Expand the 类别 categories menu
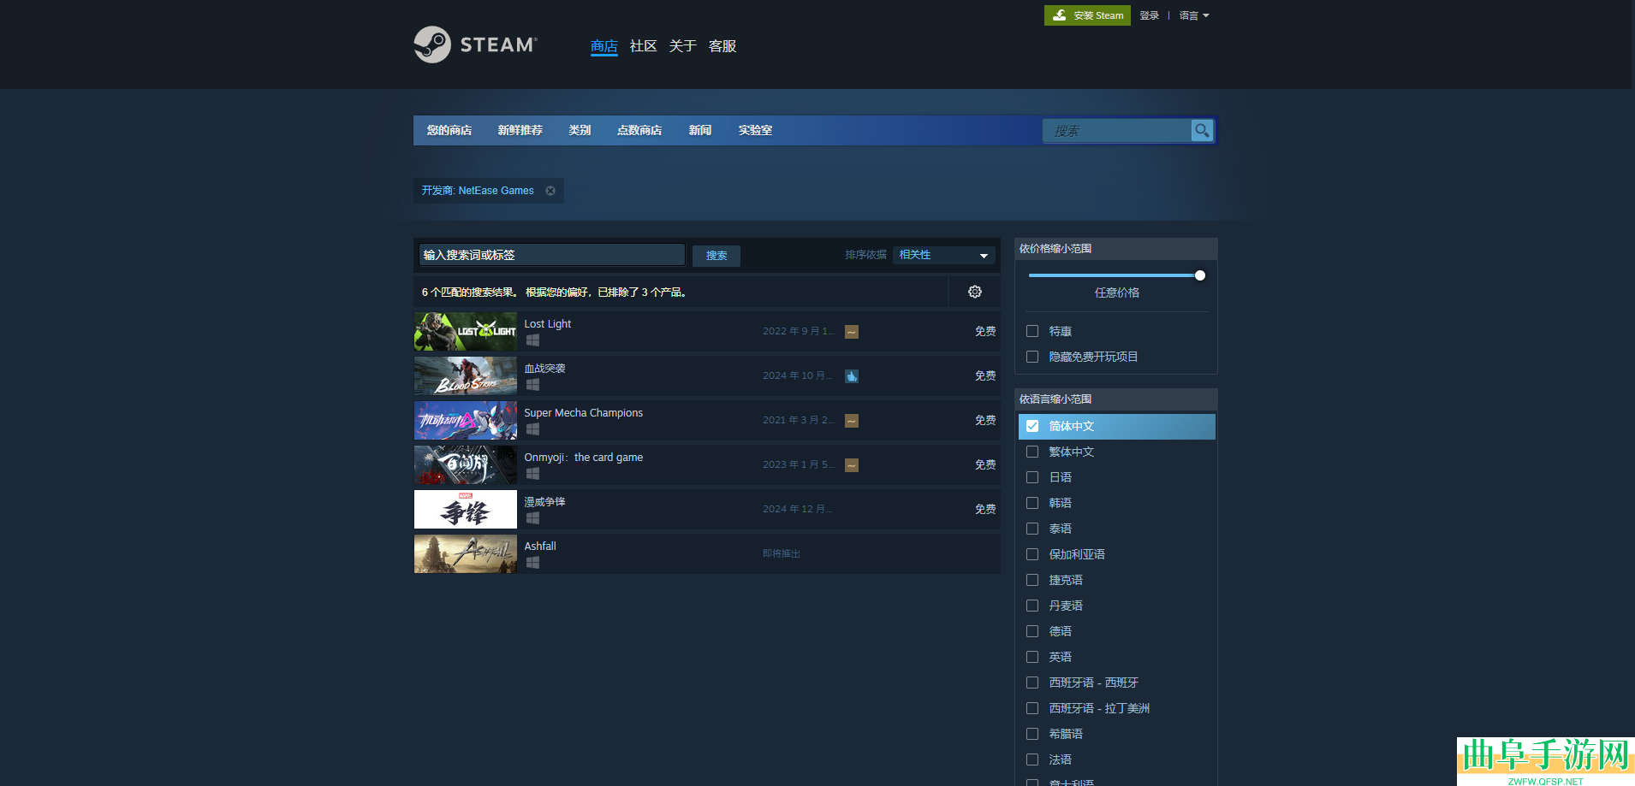 point(580,130)
